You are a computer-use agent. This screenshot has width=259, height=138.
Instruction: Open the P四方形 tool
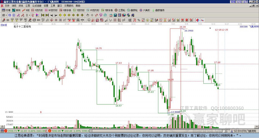(x=37, y=10)
